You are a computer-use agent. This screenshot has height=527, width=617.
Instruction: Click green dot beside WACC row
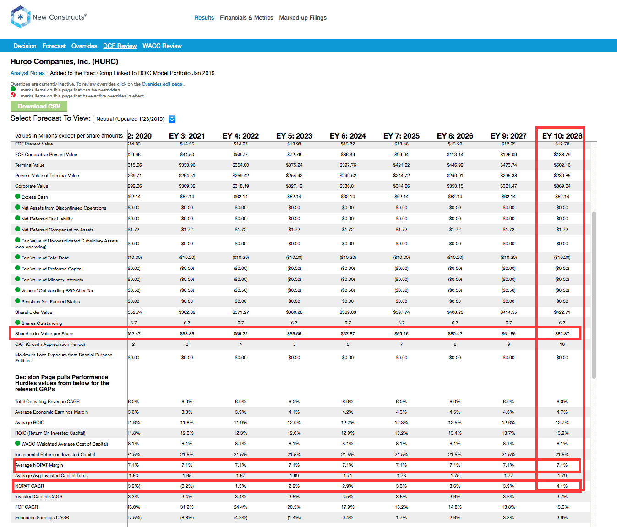(18, 443)
